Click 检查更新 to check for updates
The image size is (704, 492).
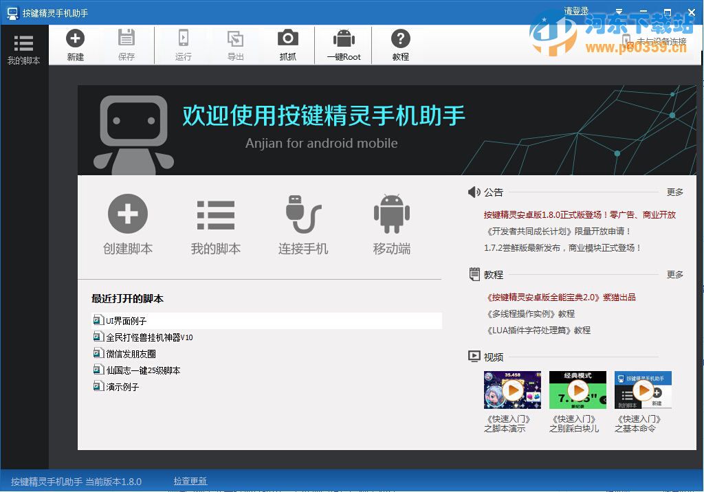[190, 480]
